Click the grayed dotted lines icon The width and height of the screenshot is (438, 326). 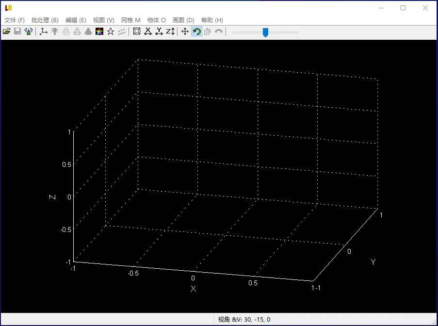pyautogui.click(x=122, y=31)
